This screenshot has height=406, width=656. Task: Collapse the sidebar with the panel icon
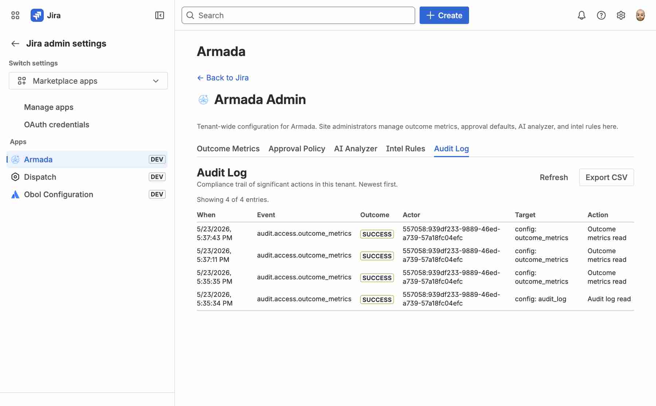click(160, 15)
